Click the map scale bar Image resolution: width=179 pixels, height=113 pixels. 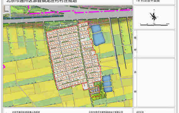[155, 24]
